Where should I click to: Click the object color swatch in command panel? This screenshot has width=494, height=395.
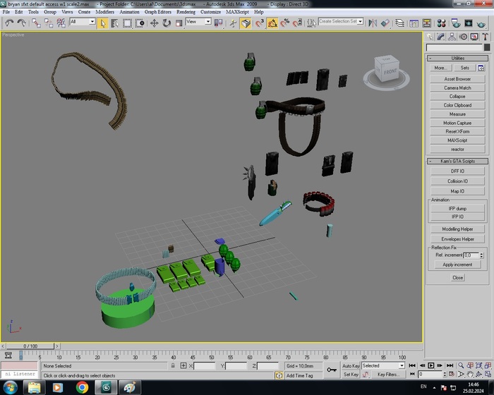[x=488, y=47]
